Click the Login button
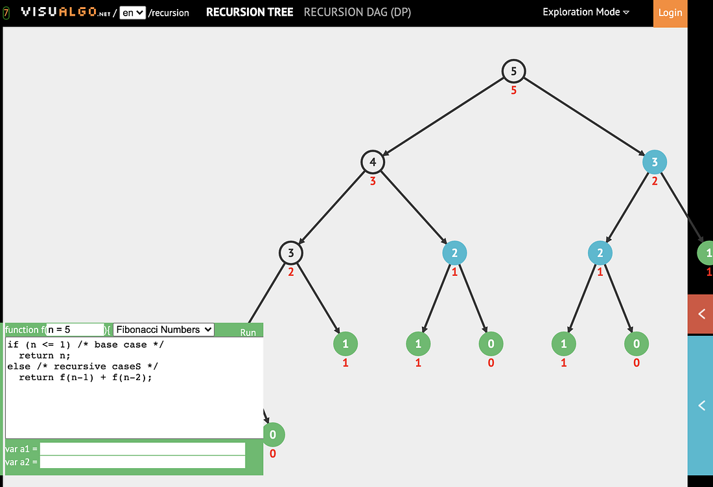 point(670,13)
